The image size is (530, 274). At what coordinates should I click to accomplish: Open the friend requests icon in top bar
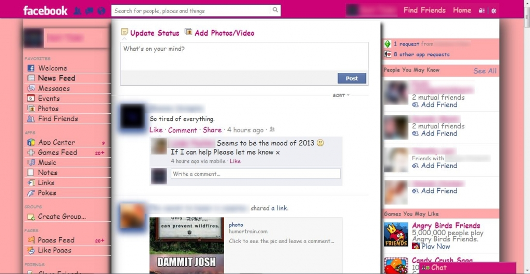point(78,11)
